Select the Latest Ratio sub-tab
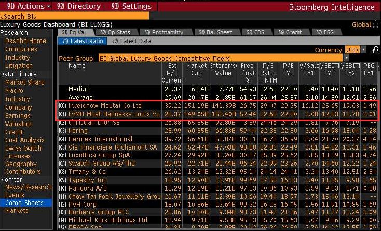The width and height of the screenshot is (381, 231). point(83,41)
